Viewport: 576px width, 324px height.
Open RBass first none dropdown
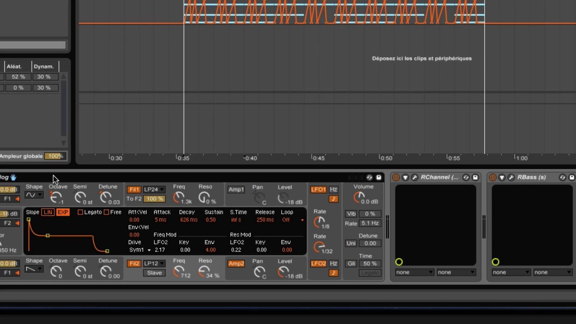pos(511,272)
